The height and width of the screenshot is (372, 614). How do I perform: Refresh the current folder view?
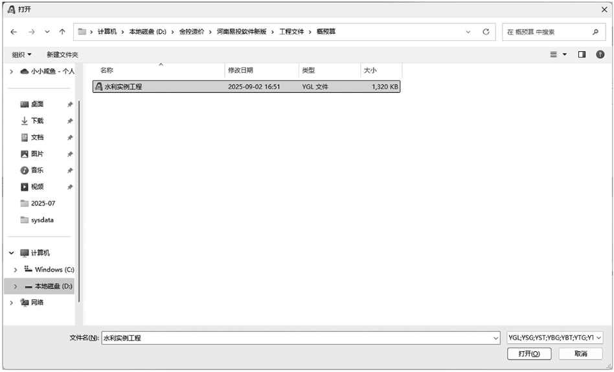tap(486, 32)
